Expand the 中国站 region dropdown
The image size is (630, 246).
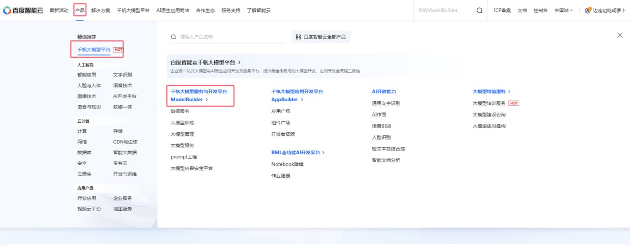(563, 10)
